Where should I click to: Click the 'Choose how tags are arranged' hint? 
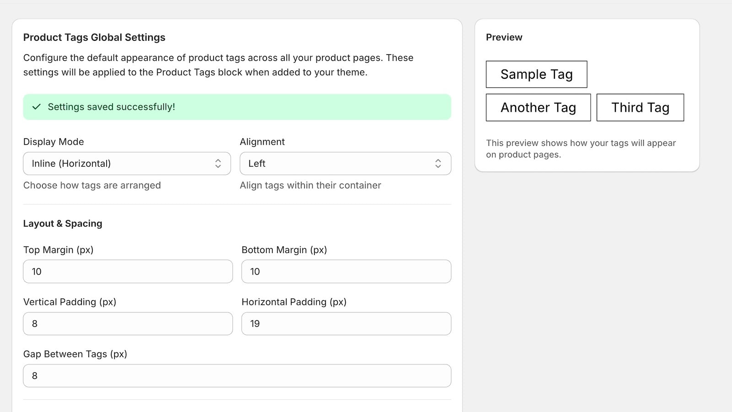92,185
